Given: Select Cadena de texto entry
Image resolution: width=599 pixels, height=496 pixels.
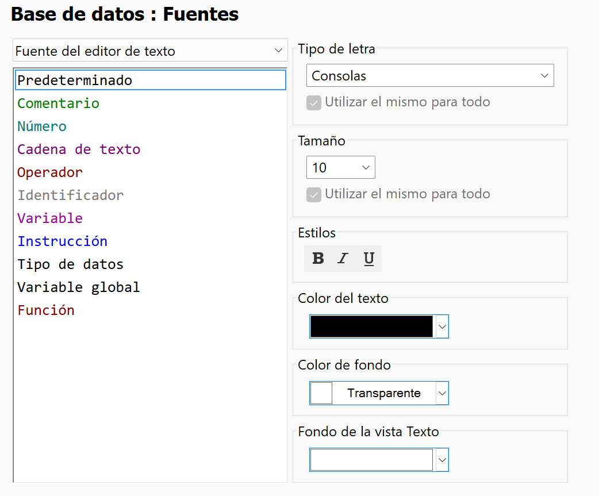Looking at the screenshot, I should click(x=78, y=149).
